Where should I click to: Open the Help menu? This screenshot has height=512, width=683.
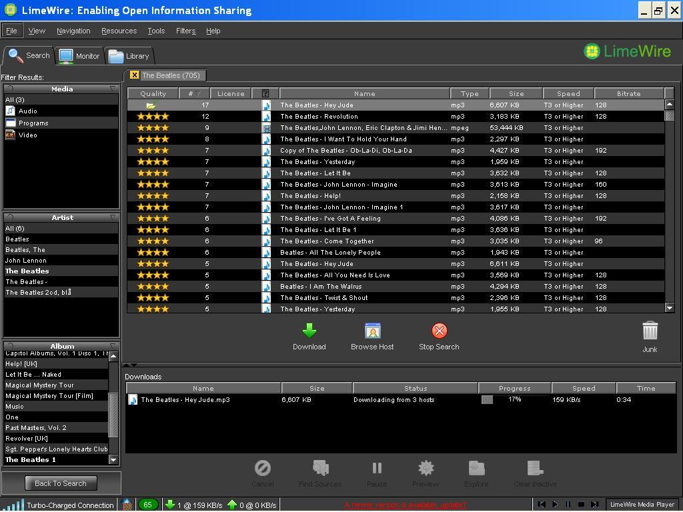click(213, 31)
